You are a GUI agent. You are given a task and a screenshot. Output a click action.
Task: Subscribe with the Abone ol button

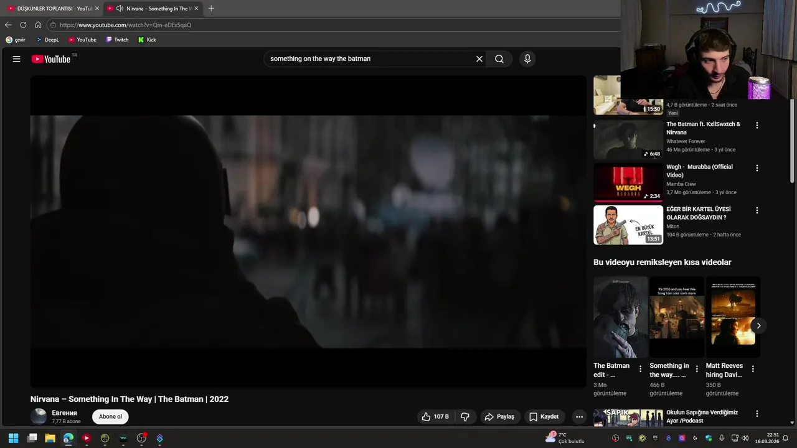[110, 416]
